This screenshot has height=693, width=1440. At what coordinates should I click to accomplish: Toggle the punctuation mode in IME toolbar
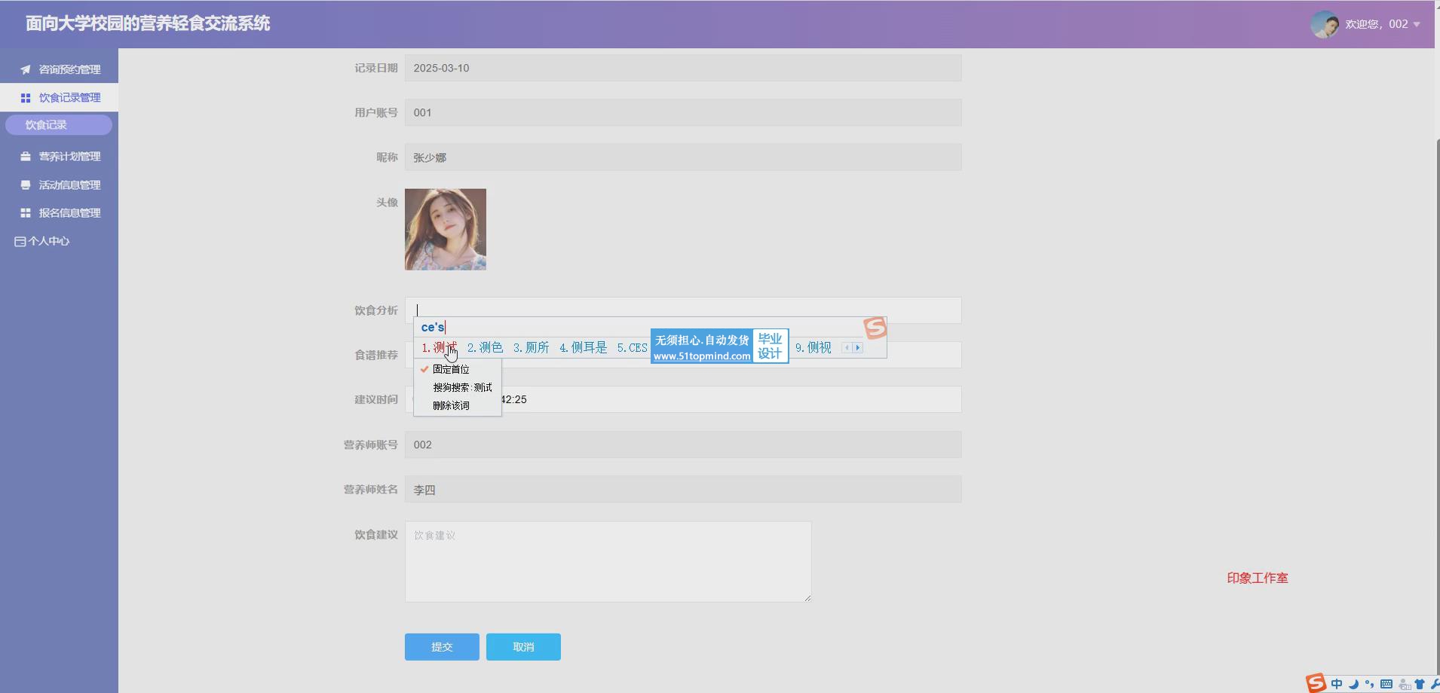point(1369,684)
